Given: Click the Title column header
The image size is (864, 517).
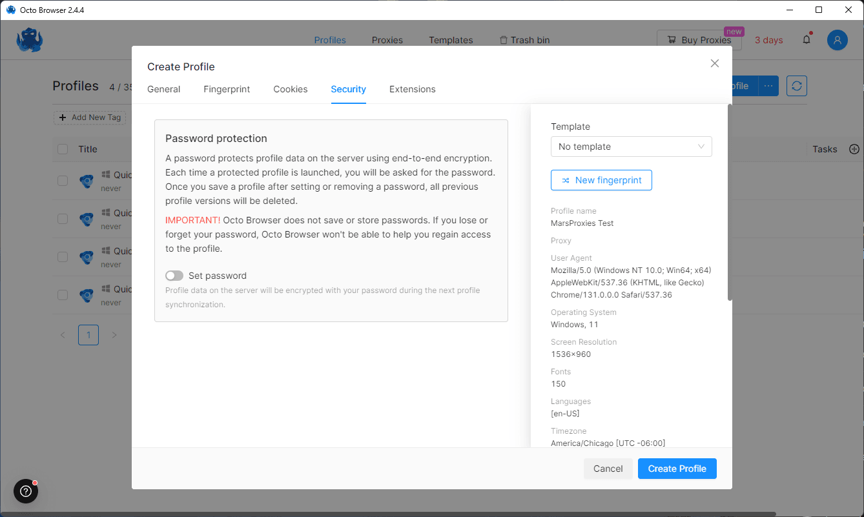Looking at the screenshot, I should (x=88, y=149).
